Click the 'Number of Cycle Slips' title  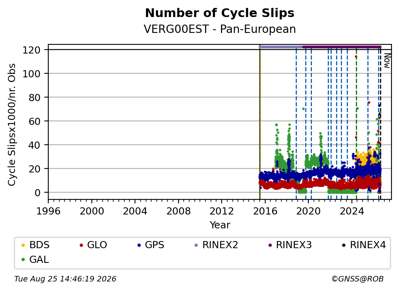(220, 13)
